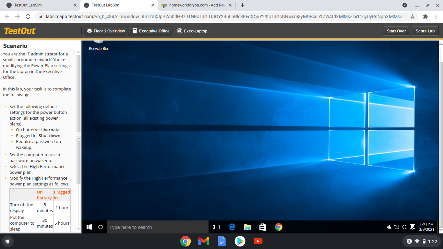Select the Recycle Bin desktop icon
The width and height of the screenshot is (443, 249).
click(x=98, y=45)
